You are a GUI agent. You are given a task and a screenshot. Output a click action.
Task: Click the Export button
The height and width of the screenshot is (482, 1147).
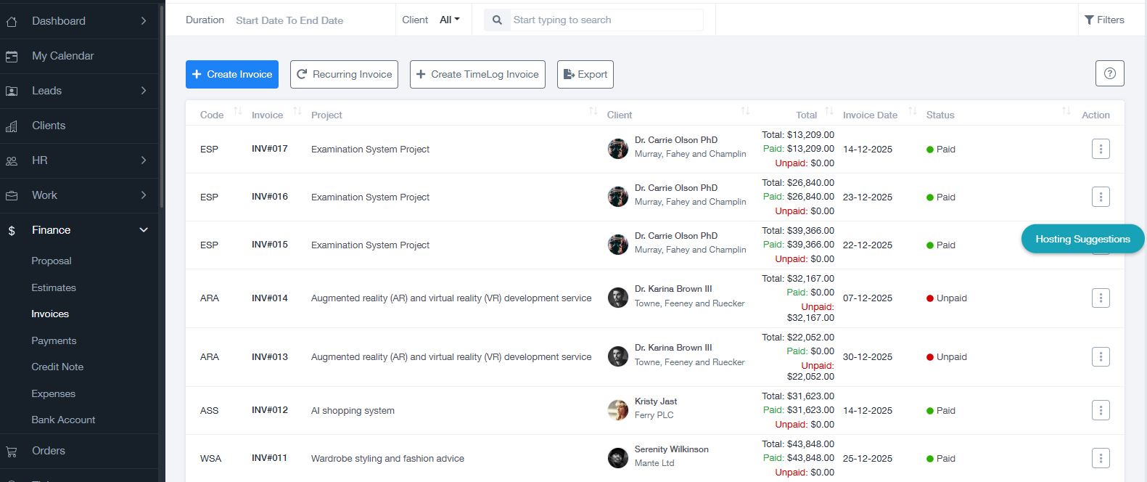[x=585, y=74]
